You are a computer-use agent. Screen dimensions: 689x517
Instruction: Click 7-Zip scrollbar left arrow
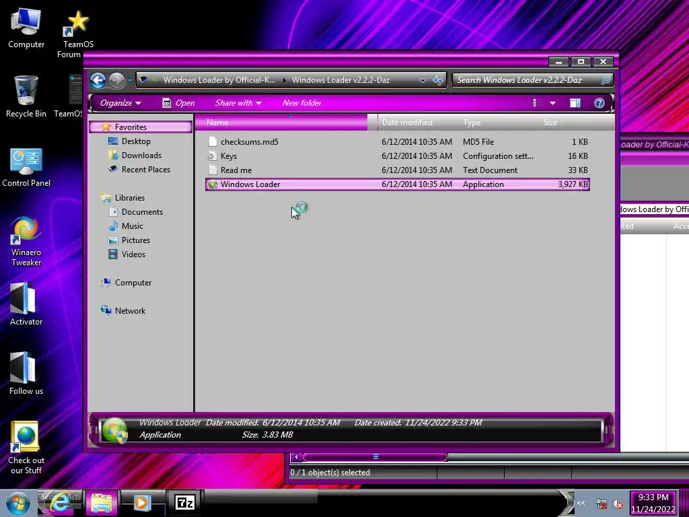tap(296, 457)
